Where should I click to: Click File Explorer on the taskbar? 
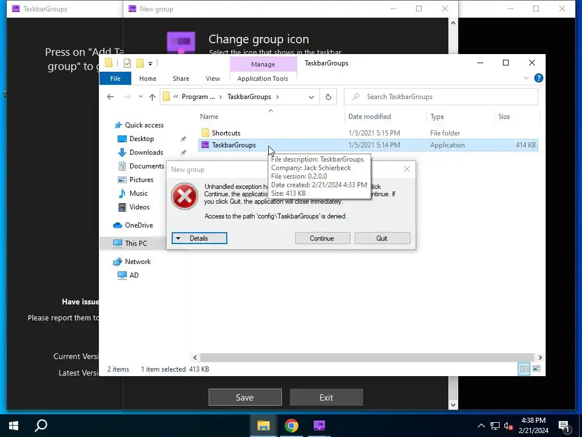(264, 426)
